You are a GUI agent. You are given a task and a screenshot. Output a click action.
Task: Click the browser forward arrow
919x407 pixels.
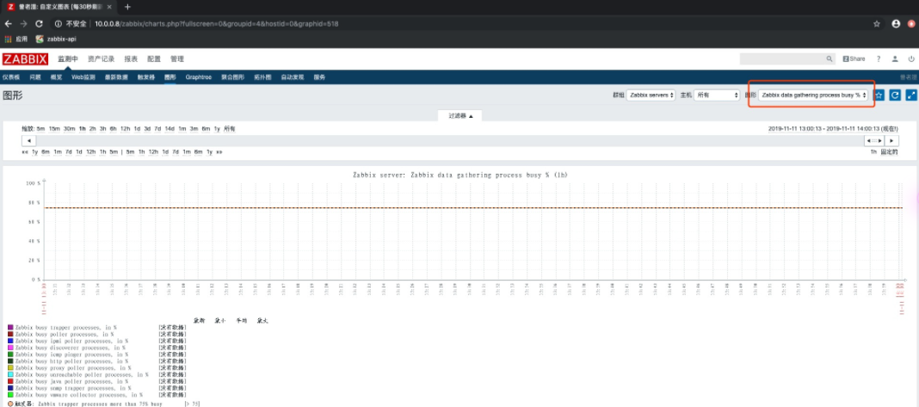tap(23, 24)
